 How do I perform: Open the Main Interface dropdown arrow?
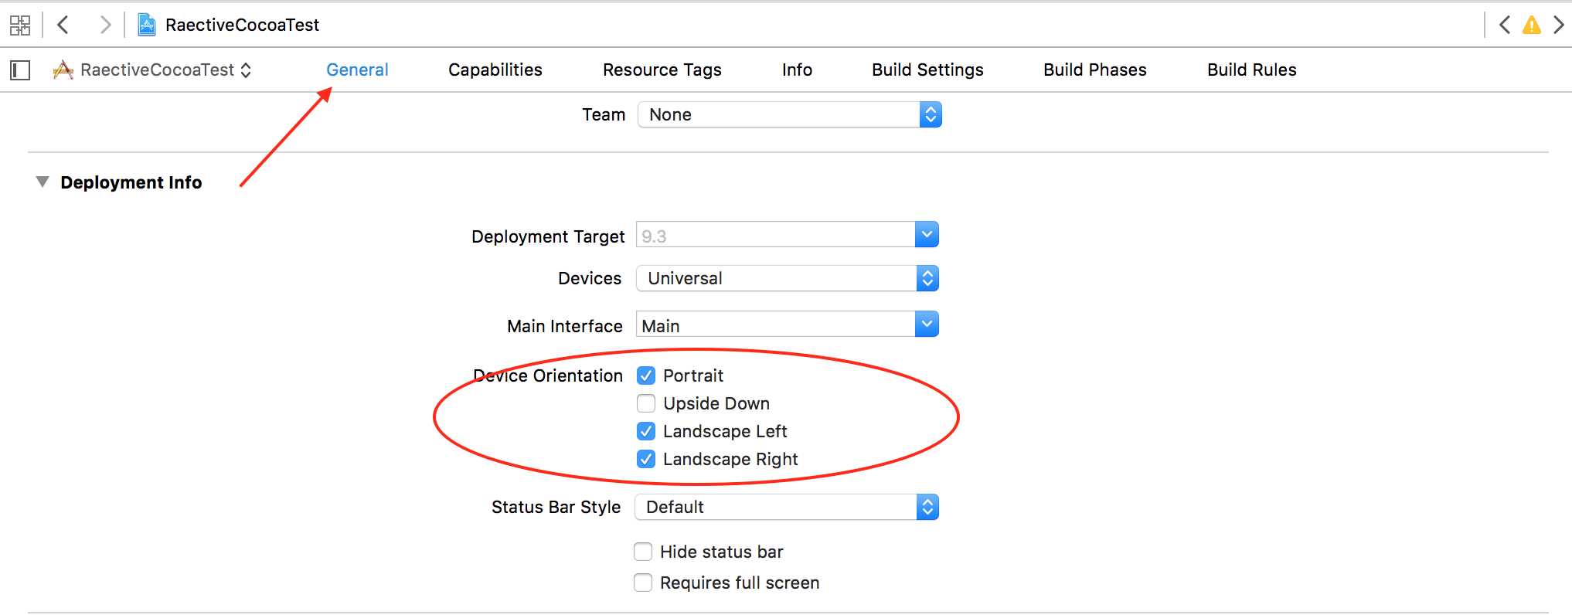pos(927,324)
